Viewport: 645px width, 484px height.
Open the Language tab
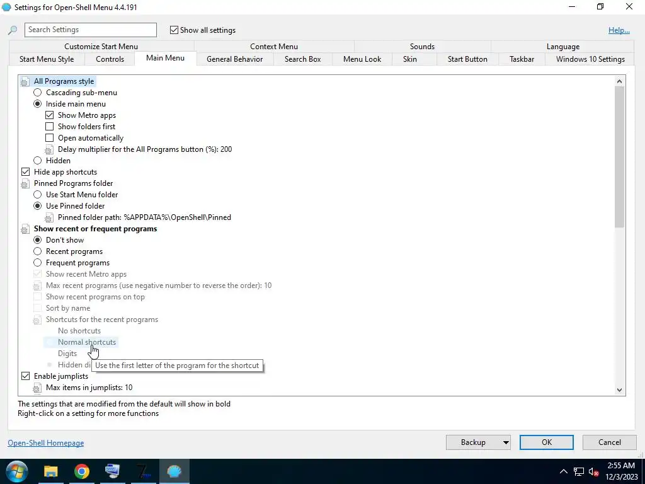[x=562, y=47]
